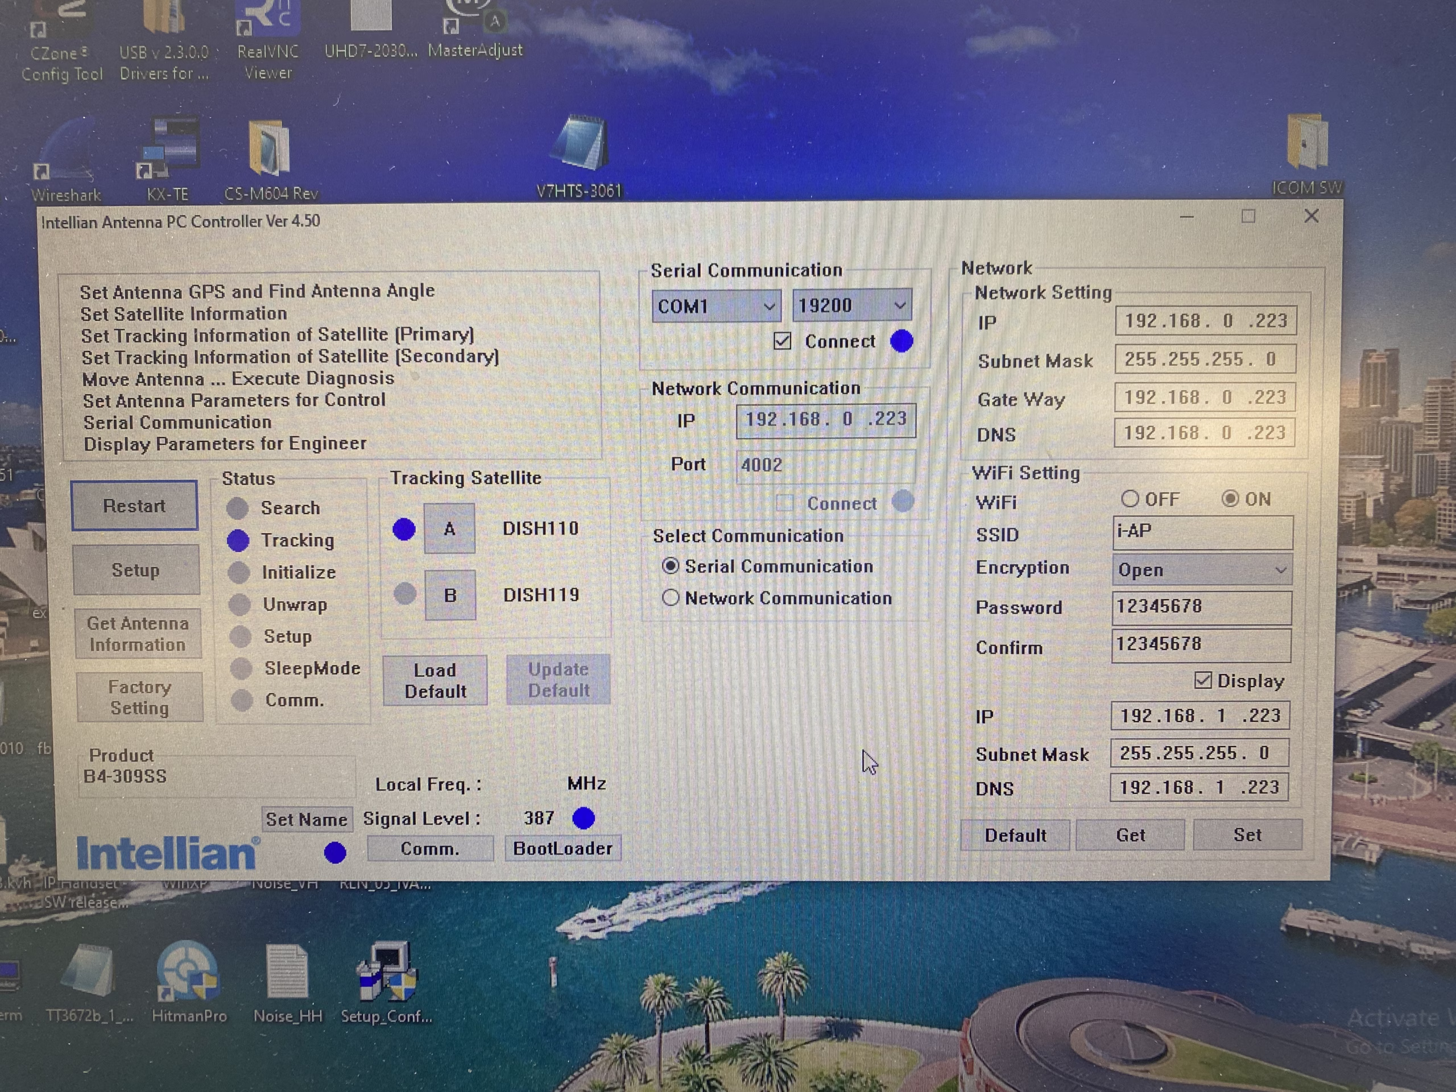Turn WiFi ON radio button
Viewport: 1456px width, 1092px height.
[1229, 499]
